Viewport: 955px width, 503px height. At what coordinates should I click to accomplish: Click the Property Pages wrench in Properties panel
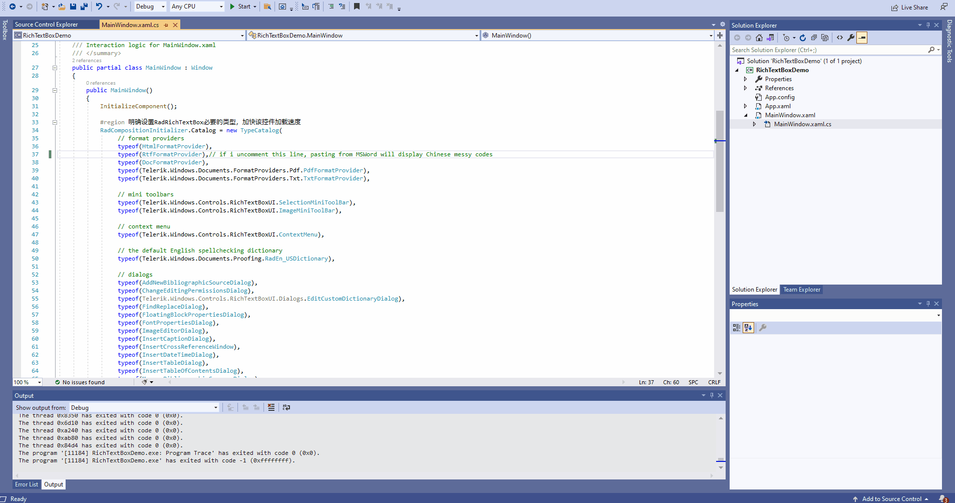point(763,328)
